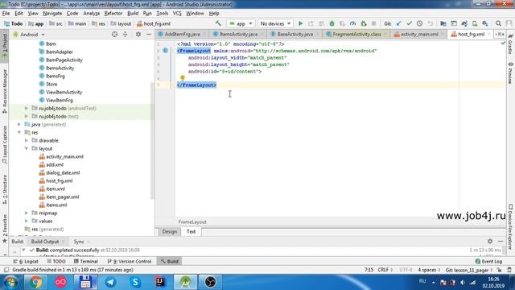Image resolution: width=515 pixels, height=290 pixels.
Task: Open OBS Studio from the taskbar
Action: click(x=210, y=282)
